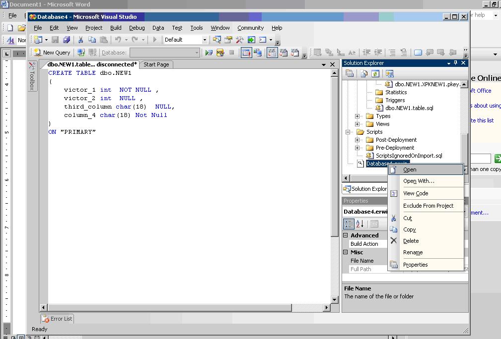This screenshot has height=339, width=501.
Task: Open the Toolbox side tab
Action: (x=32, y=76)
